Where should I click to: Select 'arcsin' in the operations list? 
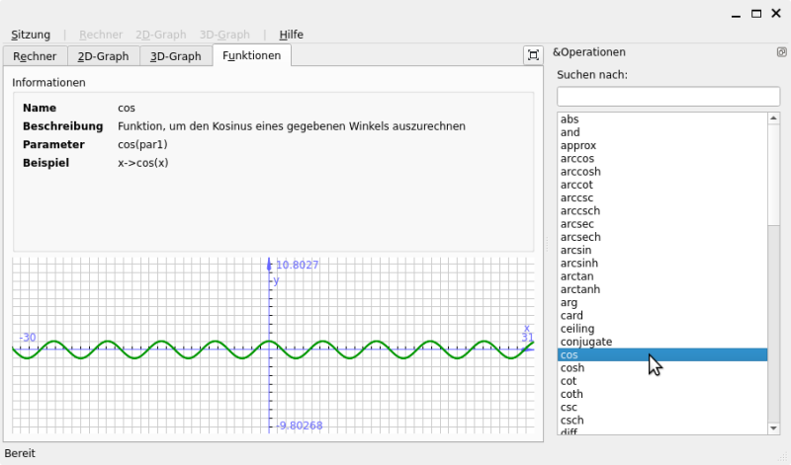577,250
